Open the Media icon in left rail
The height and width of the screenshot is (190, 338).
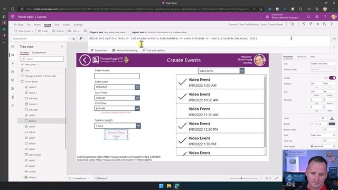point(13,80)
